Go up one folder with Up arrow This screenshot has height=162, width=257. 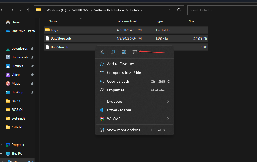click(28, 10)
